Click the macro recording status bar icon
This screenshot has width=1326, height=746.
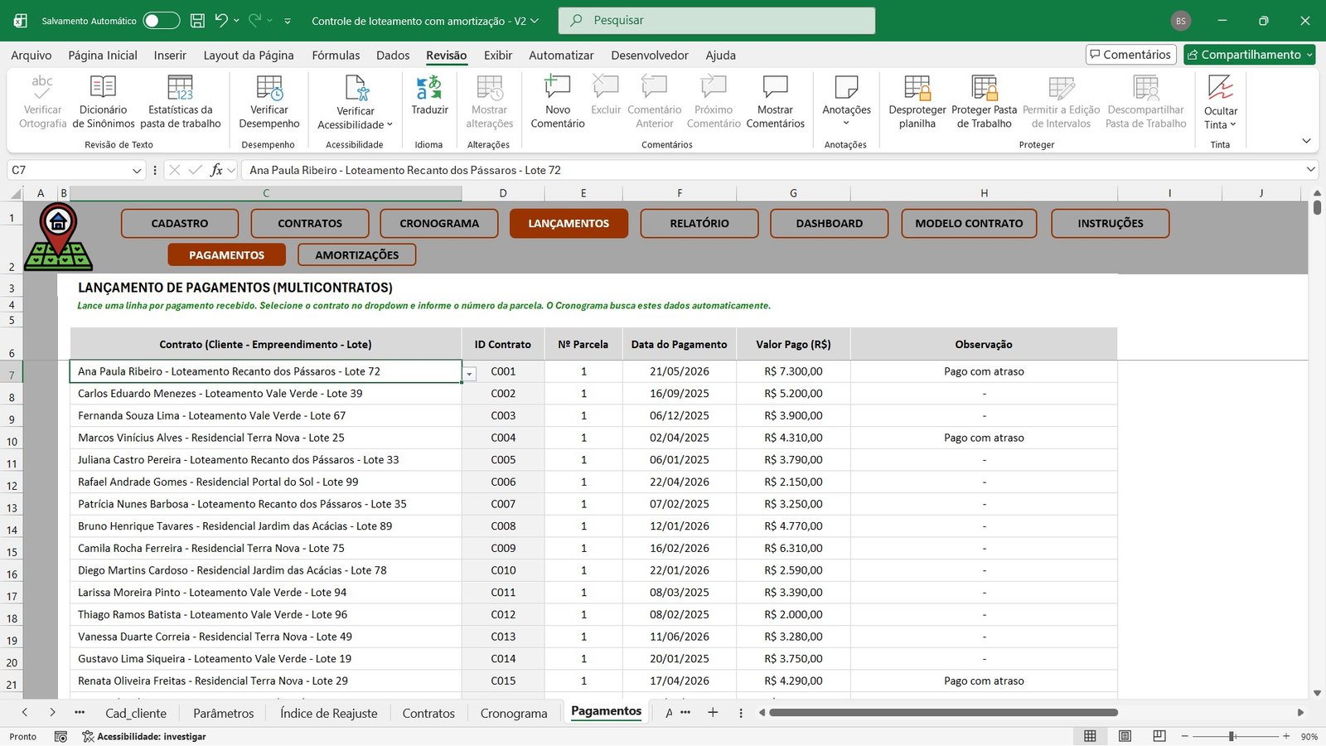(x=60, y=736)
